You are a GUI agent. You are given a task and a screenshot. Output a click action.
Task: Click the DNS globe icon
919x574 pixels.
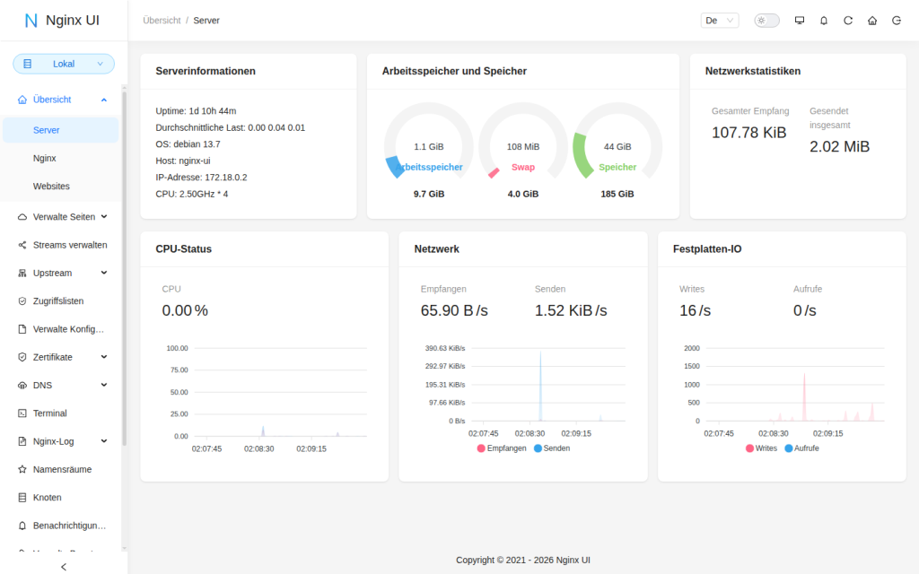(x=22, y=386)
